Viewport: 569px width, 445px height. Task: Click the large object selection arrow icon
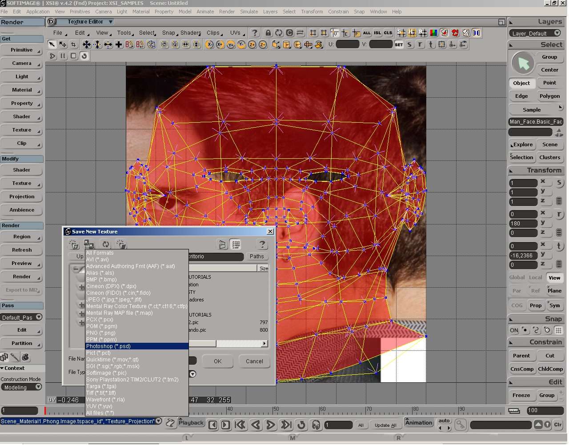point(523,64)
